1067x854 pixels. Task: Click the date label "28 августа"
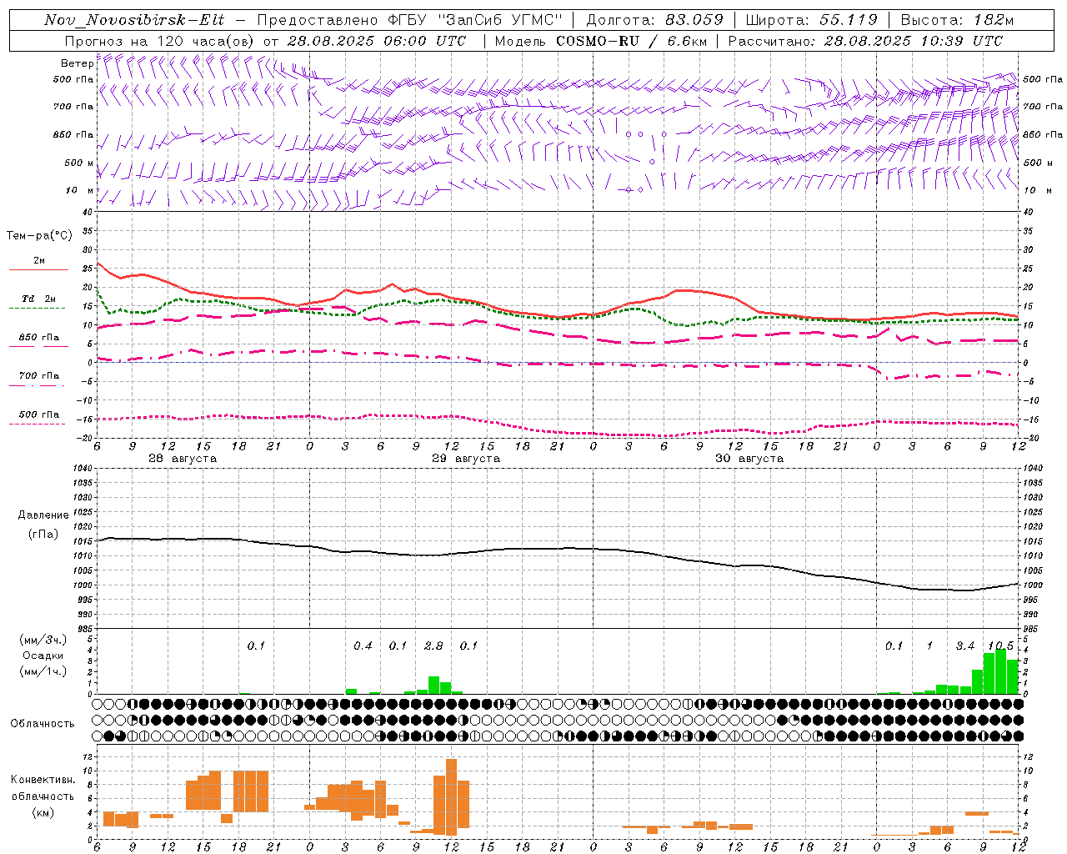(x=183, y=459)
